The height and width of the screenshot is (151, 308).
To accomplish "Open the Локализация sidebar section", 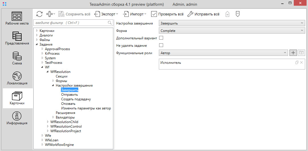I will click(17, 78).
